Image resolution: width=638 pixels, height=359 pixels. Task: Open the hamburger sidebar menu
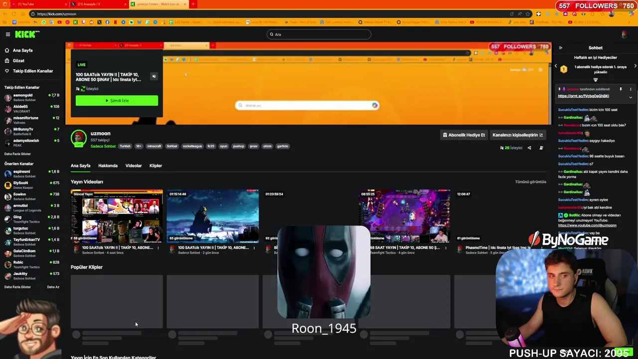point(8,34)
